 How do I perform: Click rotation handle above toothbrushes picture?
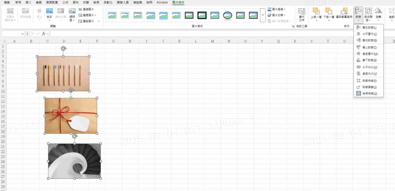(64, 48)
